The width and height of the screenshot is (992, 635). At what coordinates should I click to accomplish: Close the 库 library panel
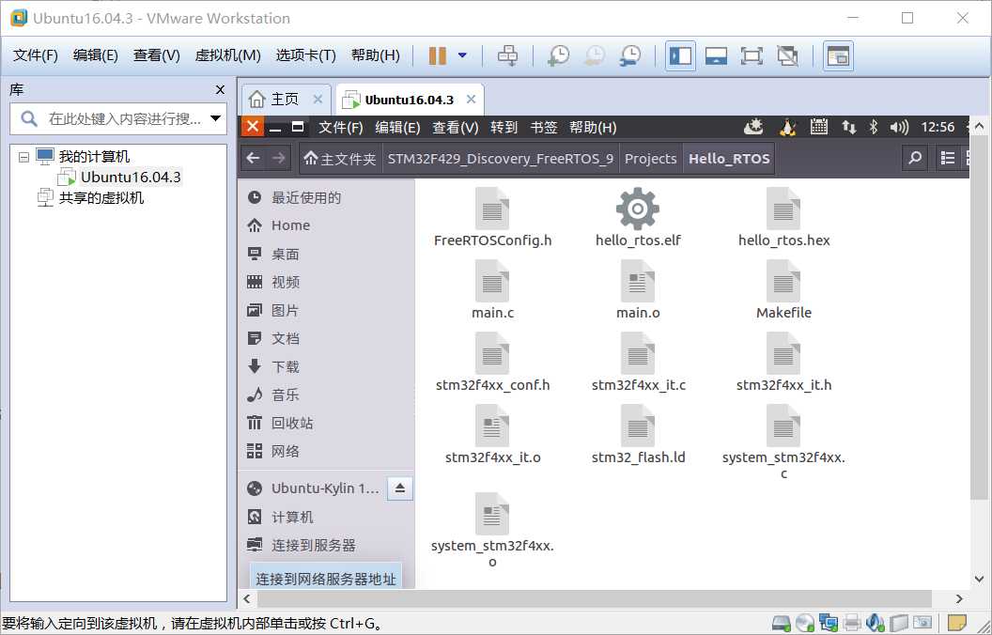click(x=220, y=90)
